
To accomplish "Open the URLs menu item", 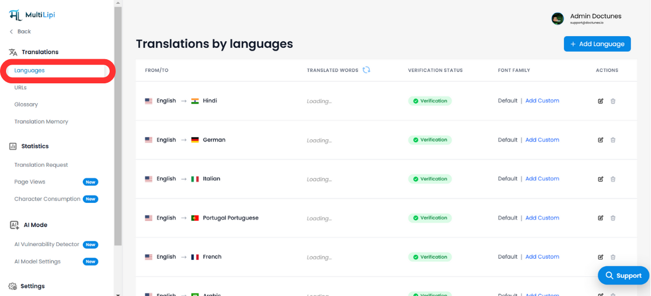I will click(20, 88).
